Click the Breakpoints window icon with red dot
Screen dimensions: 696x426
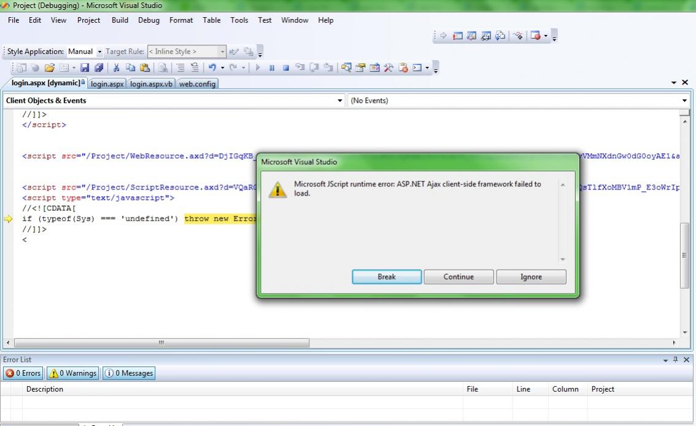tap(536, 36)
